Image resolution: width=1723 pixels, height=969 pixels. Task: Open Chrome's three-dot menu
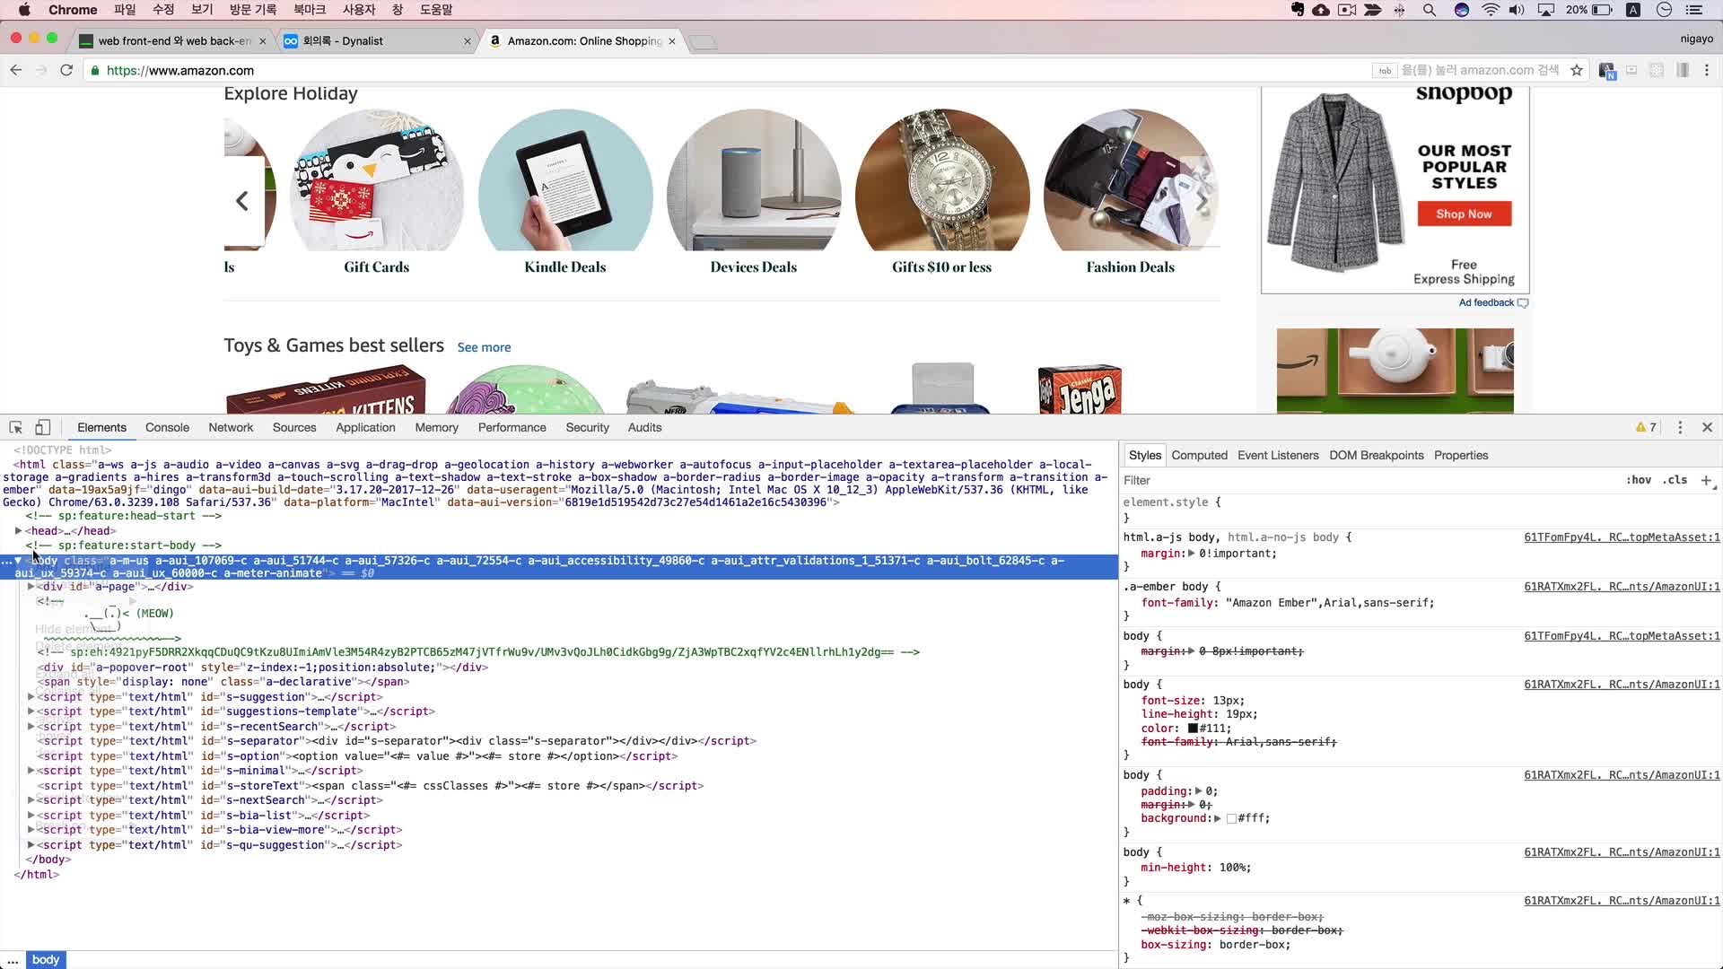pos(1707,70)
